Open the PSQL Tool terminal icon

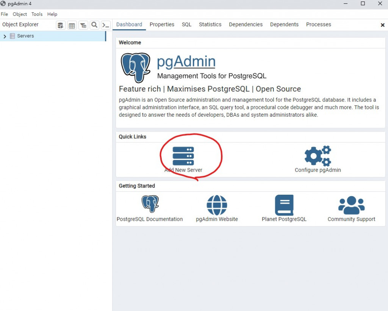(x=106, y=25)
